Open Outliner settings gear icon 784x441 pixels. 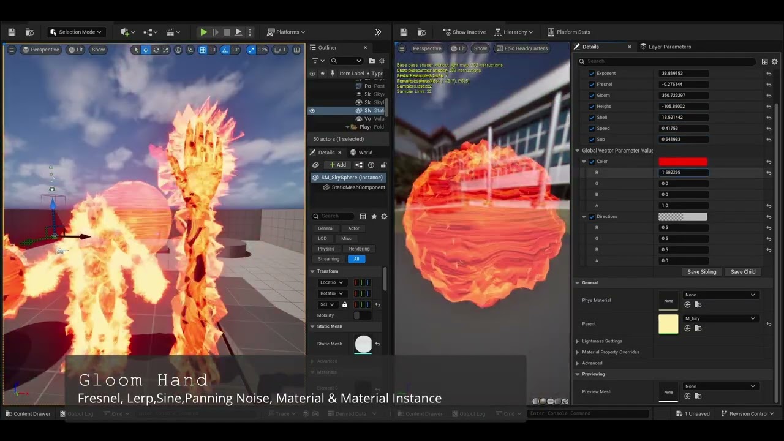[382, 61]
